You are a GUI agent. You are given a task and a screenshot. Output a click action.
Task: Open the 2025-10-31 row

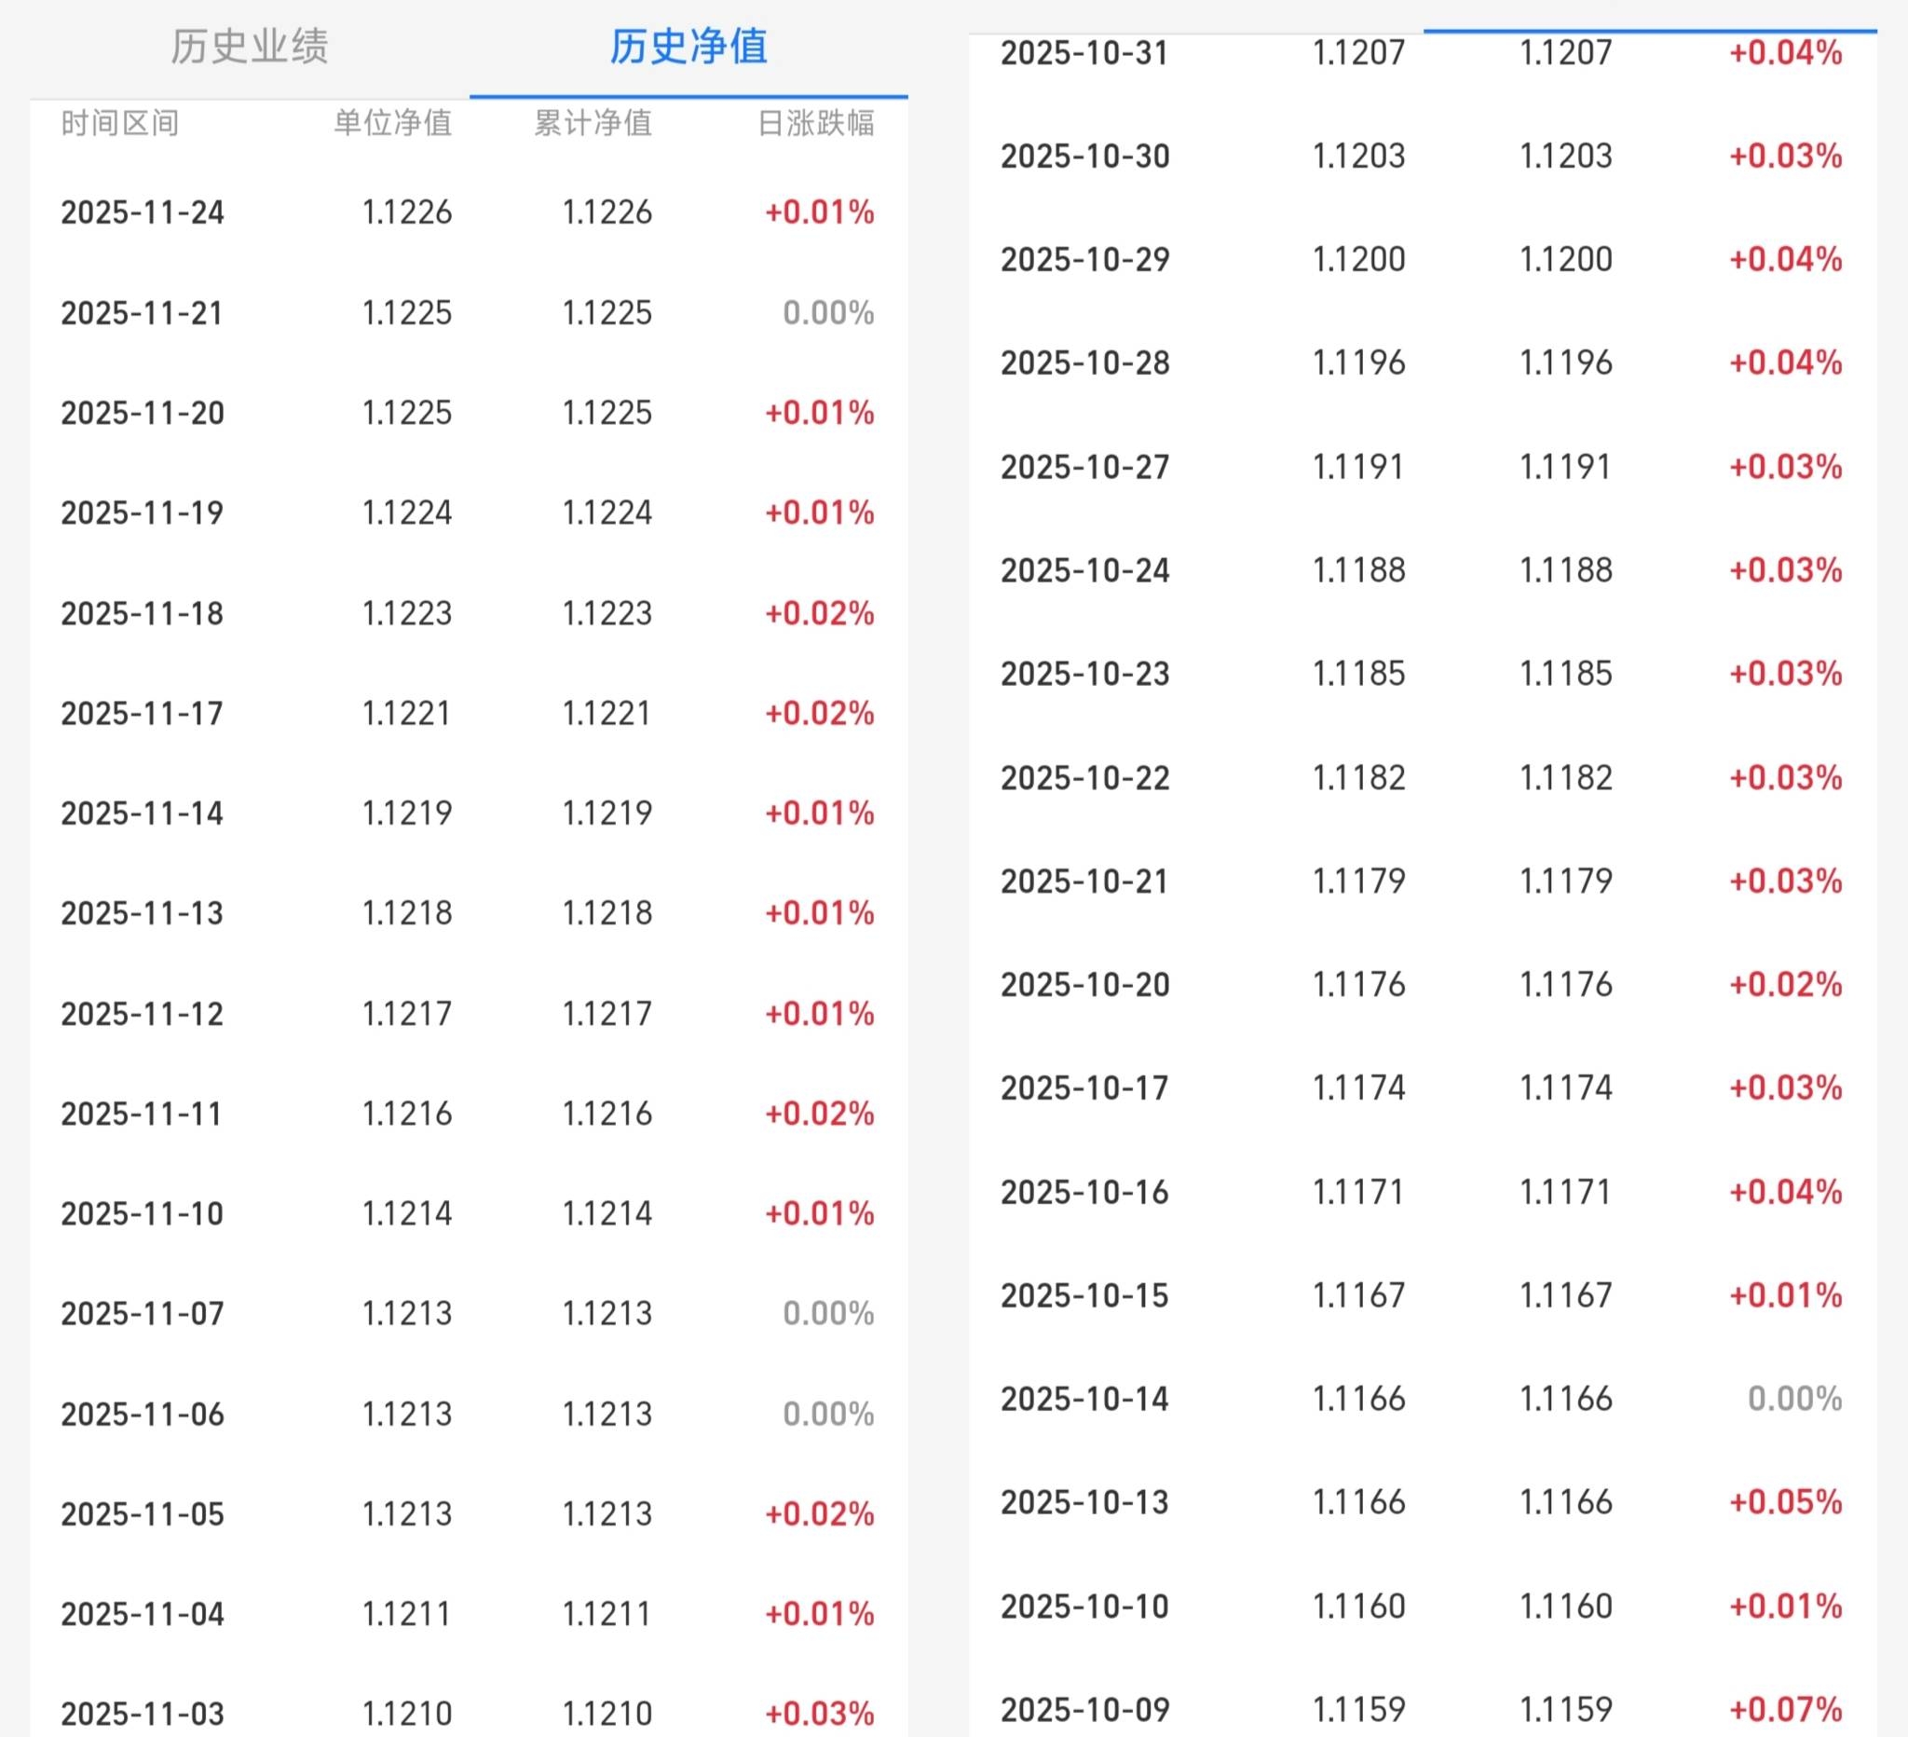coord(1084,53)
